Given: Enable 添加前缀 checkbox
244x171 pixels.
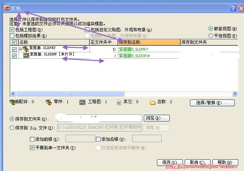Looking at the screenshot, I should [x=32, y=139].
